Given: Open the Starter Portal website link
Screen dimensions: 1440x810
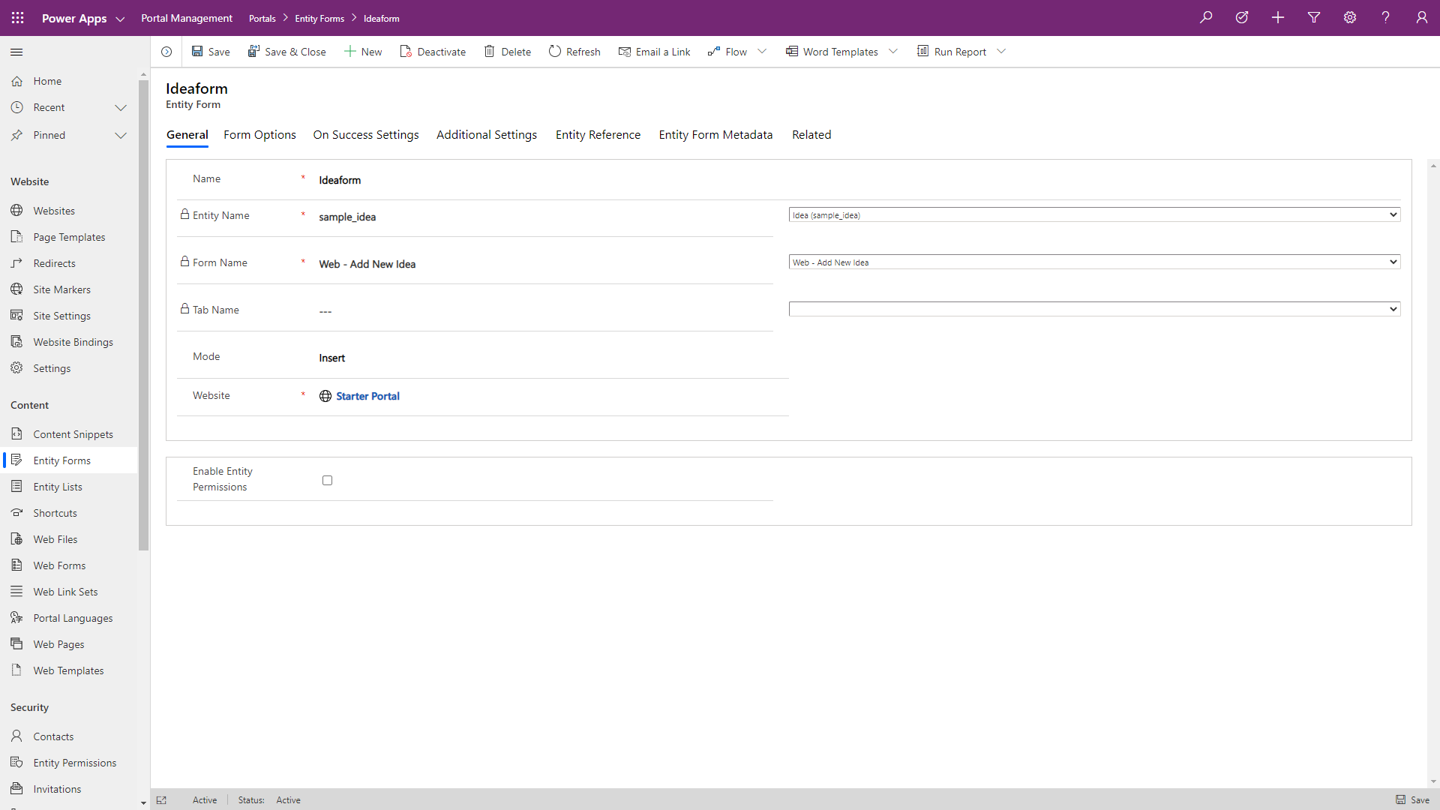Looking at the screenshot, I should point(367,397).
